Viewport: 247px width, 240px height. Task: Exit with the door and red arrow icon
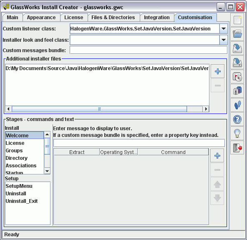pyautogui.click(x=237, y=148)
